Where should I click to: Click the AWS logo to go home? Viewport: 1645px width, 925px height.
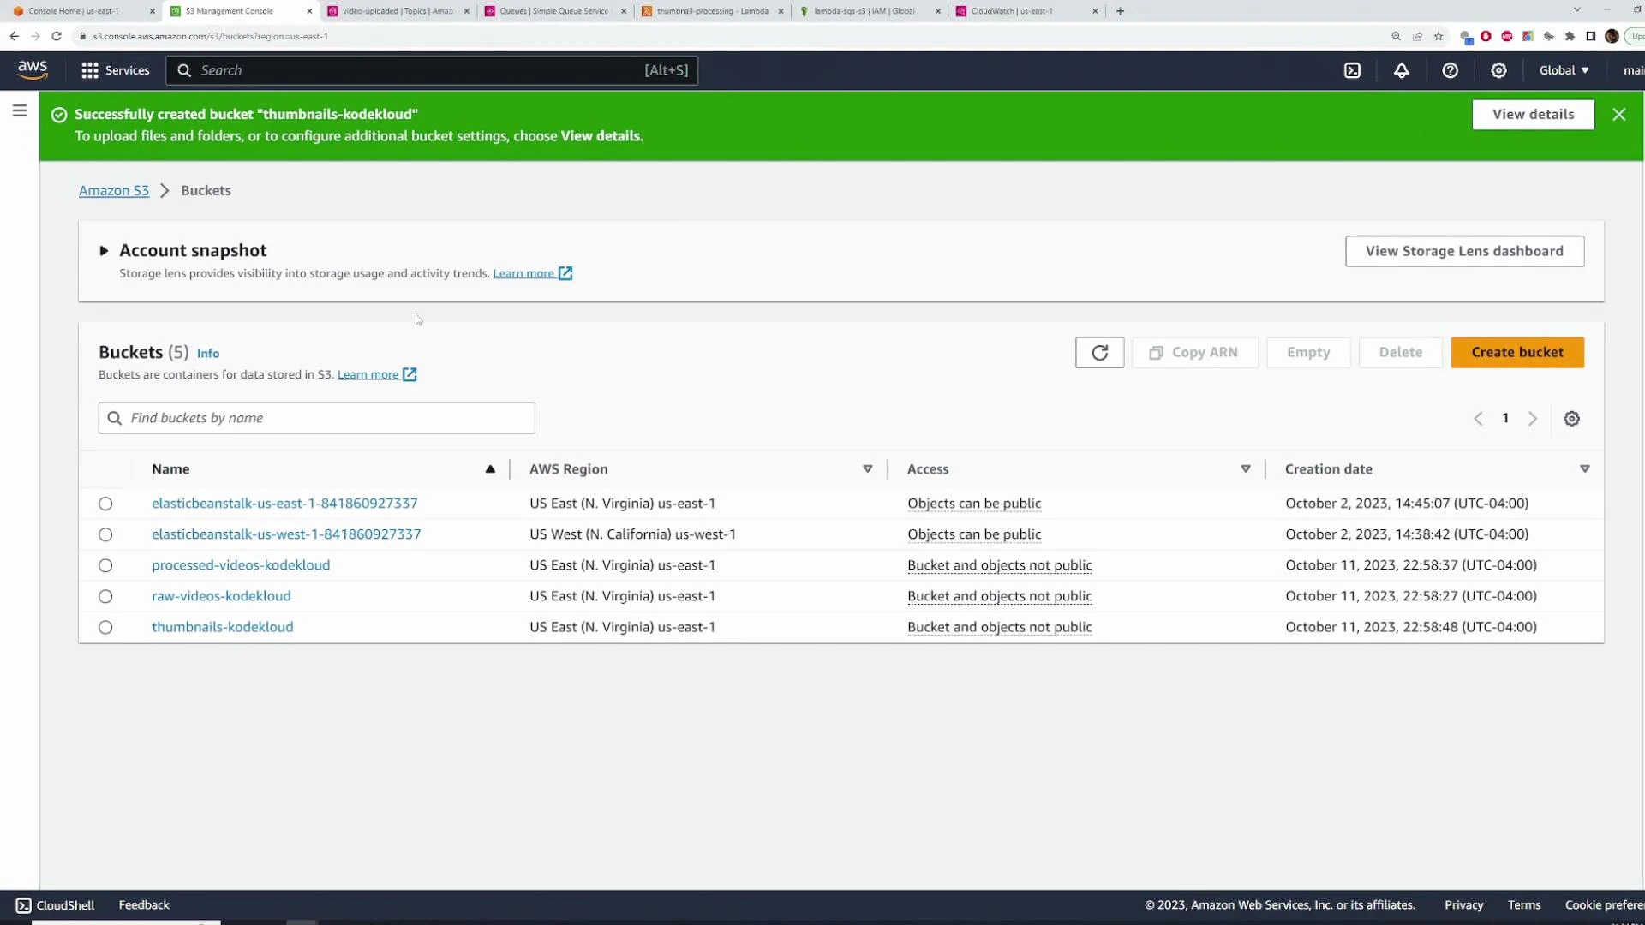coord(33,70)
